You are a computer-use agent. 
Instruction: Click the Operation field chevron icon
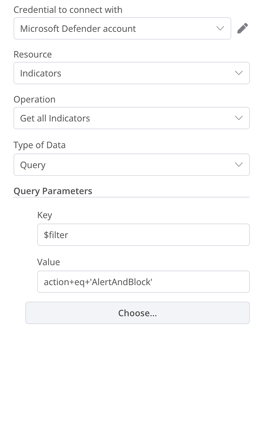[x=238, y=118]
